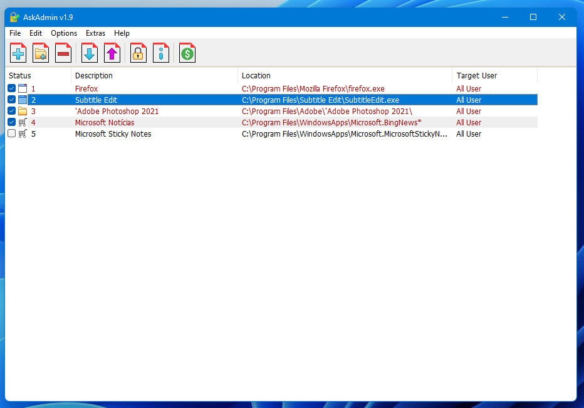Uncheck the Firefox block checkbox
584x408 pixels.
tap(11, 88)
